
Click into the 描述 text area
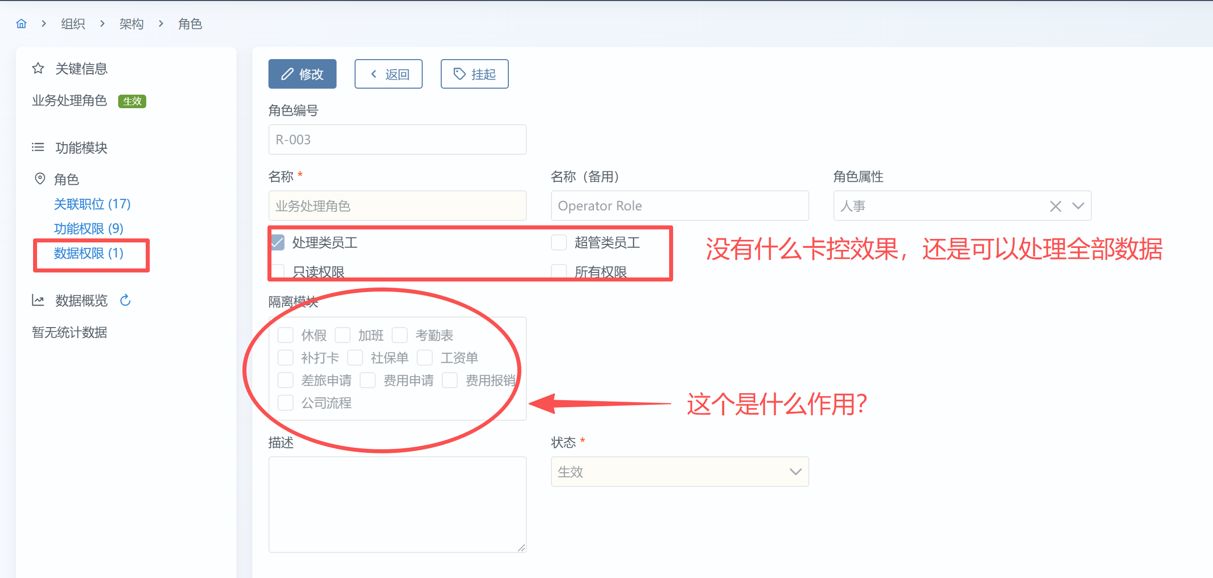pos(397,504)
